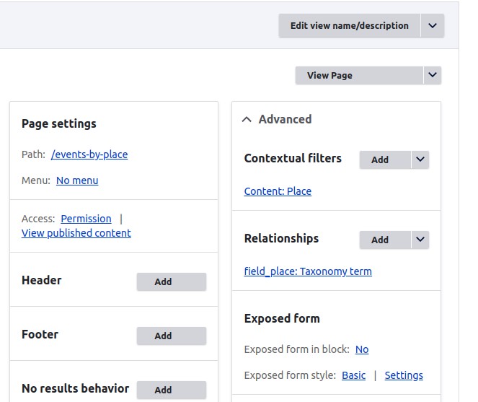Open Exposed form style Settings link

tap(404, 375)
